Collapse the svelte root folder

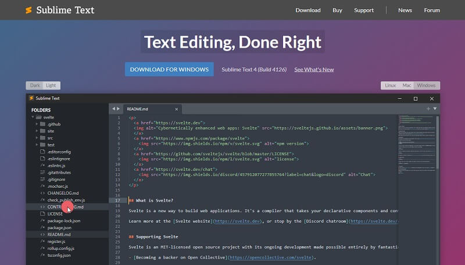point(33,117)
